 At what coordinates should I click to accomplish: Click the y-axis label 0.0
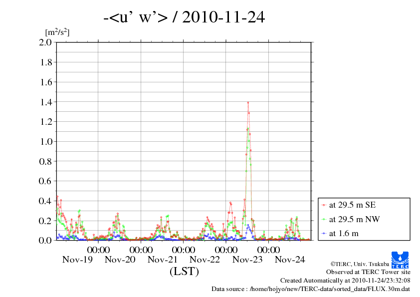pos(45,241)
